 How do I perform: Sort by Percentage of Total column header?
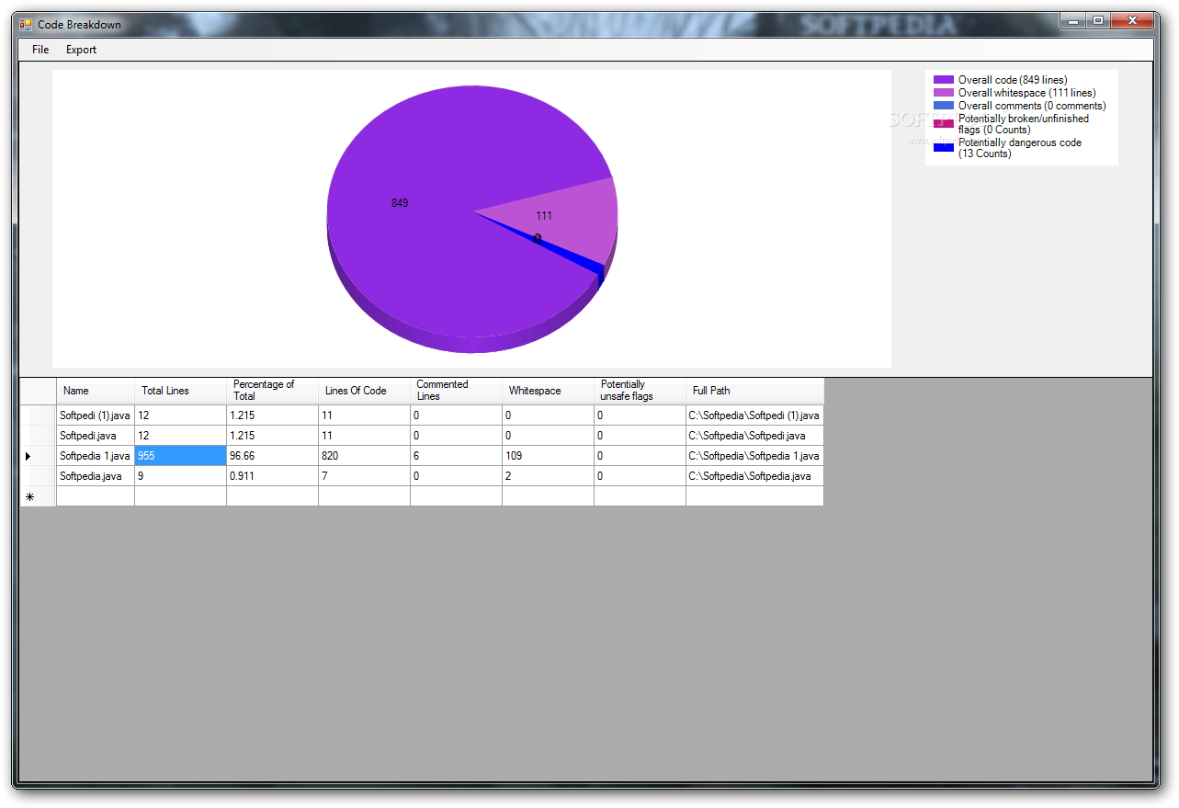[x=272, y=391]
